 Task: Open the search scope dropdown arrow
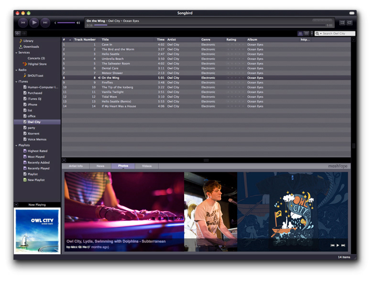tap(321, 34)
